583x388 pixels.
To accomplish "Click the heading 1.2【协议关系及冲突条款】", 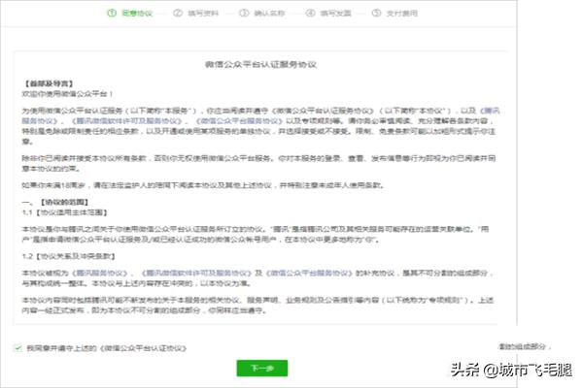I will coord(68,256).
